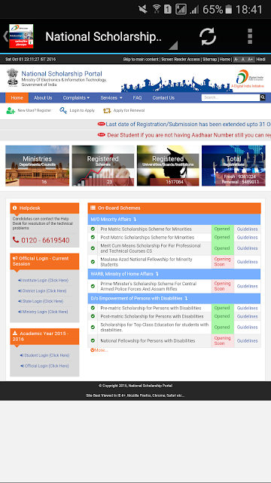Increase font size with A+ button
Screen dimensions: 271x483
click(251, 59)
